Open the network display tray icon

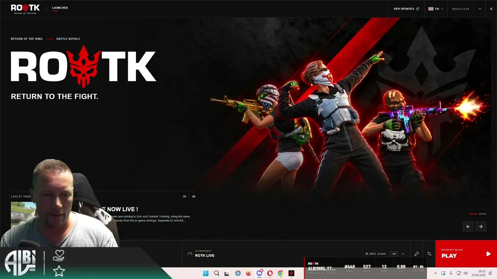pyautogui.click(x=458, y=273)
